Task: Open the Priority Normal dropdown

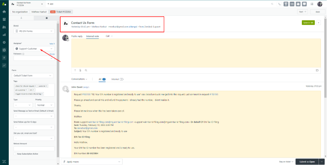Action: [45, 105]
